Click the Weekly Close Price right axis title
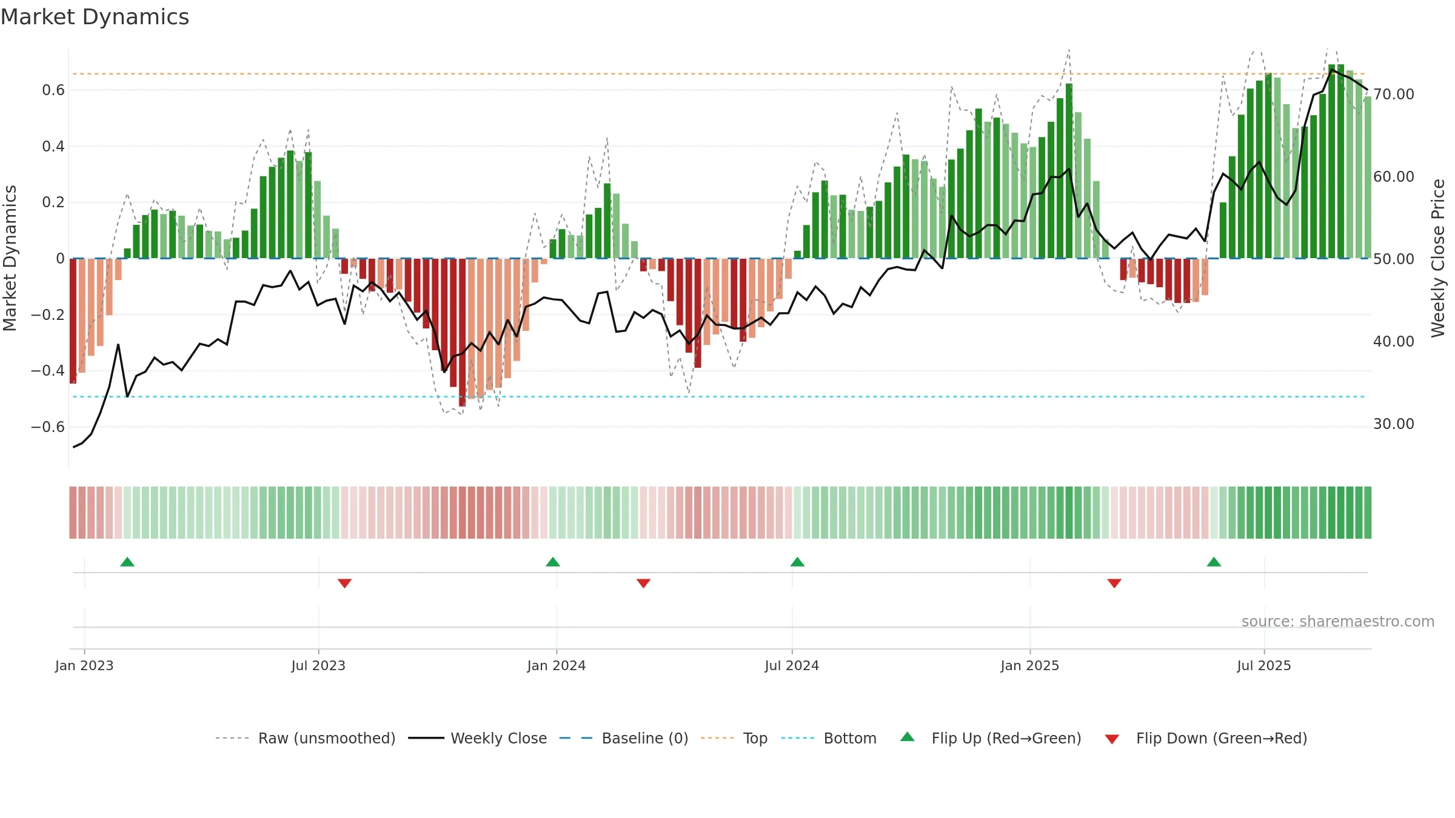This screenshot has width=1455, height=818. click(x=1438, y=258)
